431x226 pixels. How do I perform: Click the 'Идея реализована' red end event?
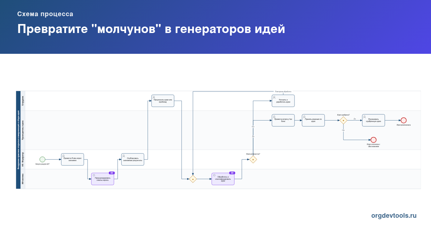[x=404, y=120]
